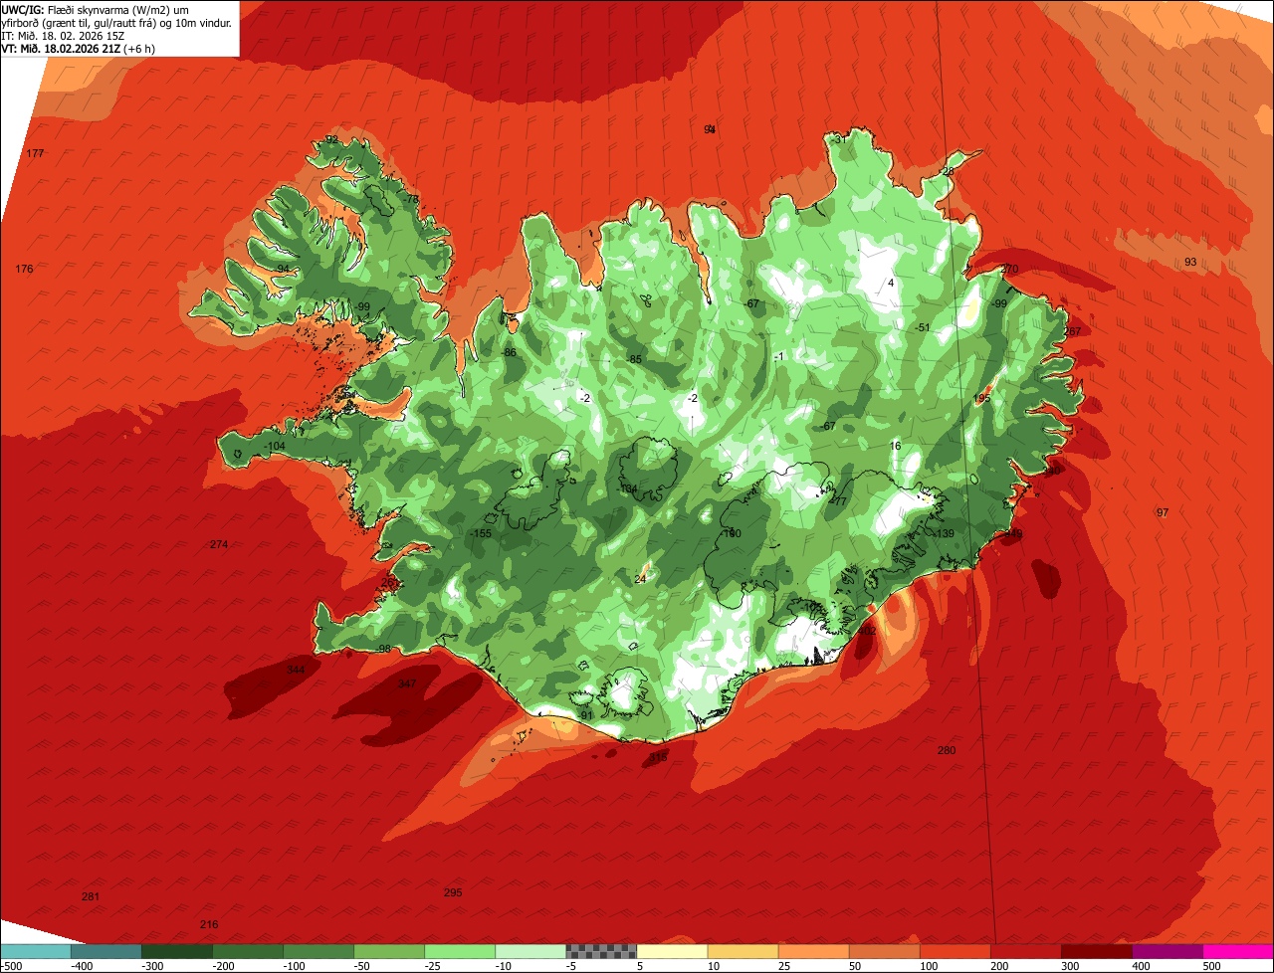The width and height of the screenshot is (1274, 973).
Task: Pick the purple 400 to 500 legend swatch
Action: pos(1168,951)
